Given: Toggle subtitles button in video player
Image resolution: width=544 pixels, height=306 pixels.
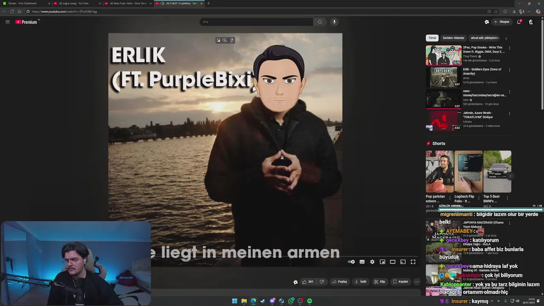Looking at the screenshot, I should coord(362,262).
